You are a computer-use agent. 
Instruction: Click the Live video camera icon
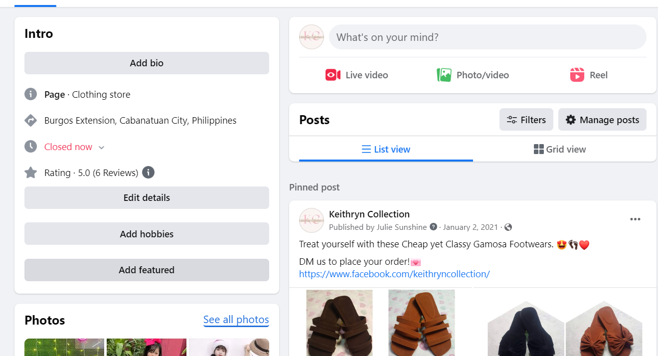(332, 75)
